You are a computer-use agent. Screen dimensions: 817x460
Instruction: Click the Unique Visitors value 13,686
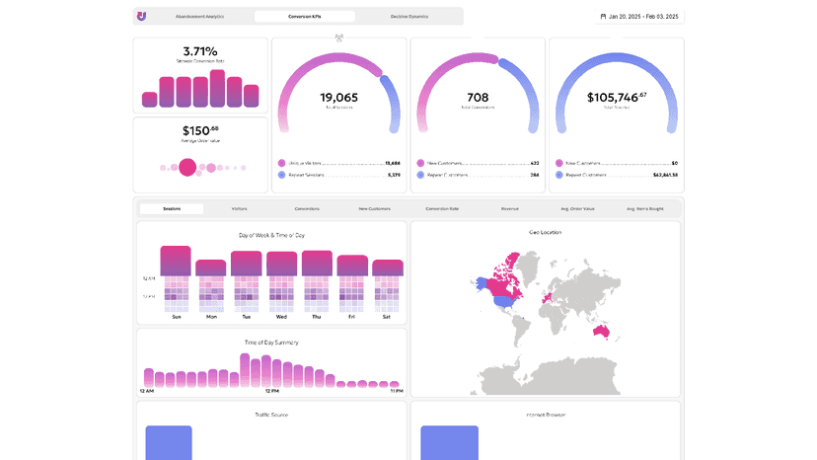(x=393, y=163)
